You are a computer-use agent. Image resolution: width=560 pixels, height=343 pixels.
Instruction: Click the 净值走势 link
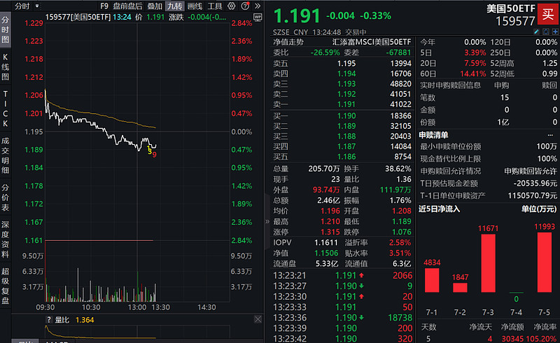288,42
